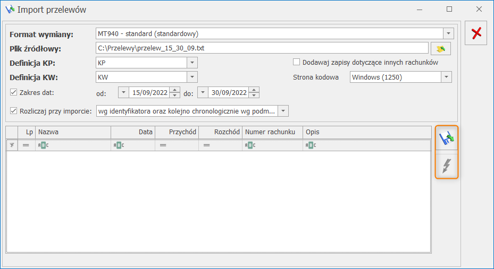
Task: Toggle the Zakres dat checkbox
Action: coord(13,92)
